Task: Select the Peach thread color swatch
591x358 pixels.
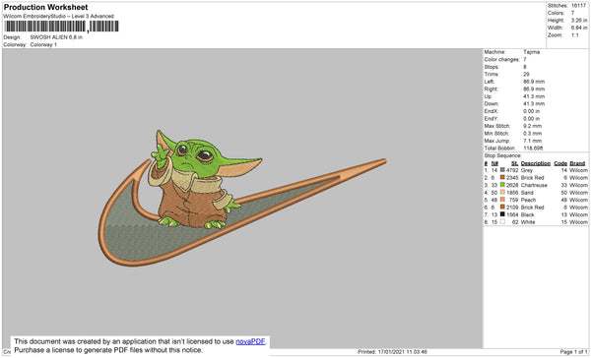Action: point(502,200)
